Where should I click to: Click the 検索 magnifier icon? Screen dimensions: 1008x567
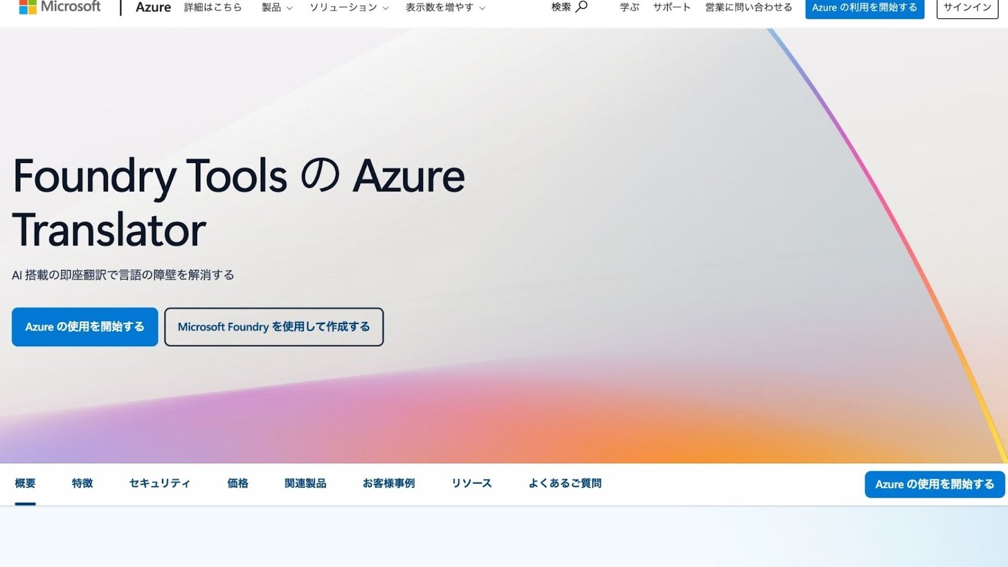pos(581,7)
